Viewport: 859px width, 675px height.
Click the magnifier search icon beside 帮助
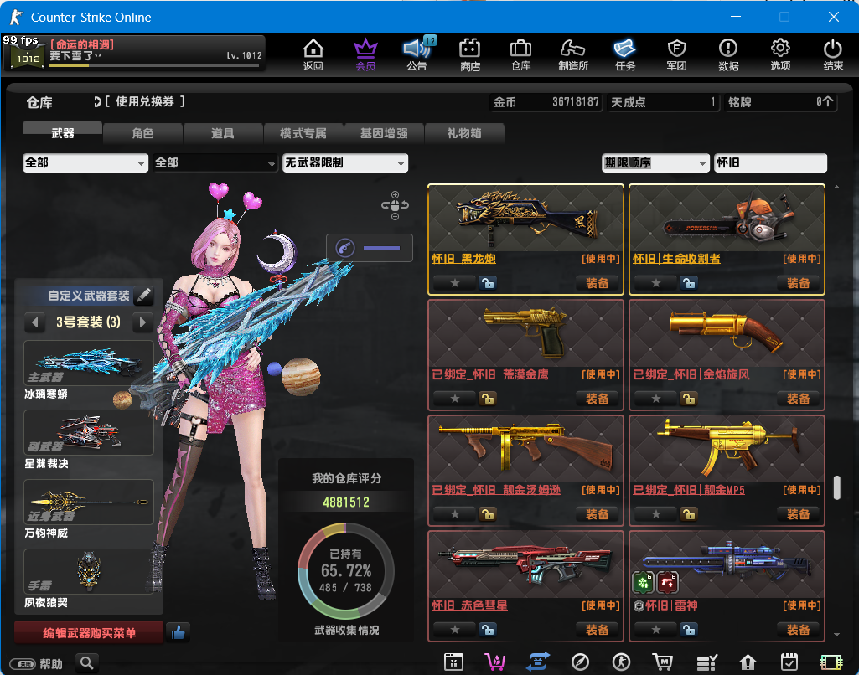click(x=86, y=663)
